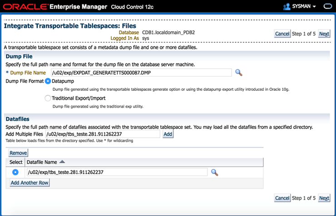Image resolution: width=336 pixels, height=216 pixels.
Task: Click the magnifier beside Dump File Name
Action: point(239,73)
